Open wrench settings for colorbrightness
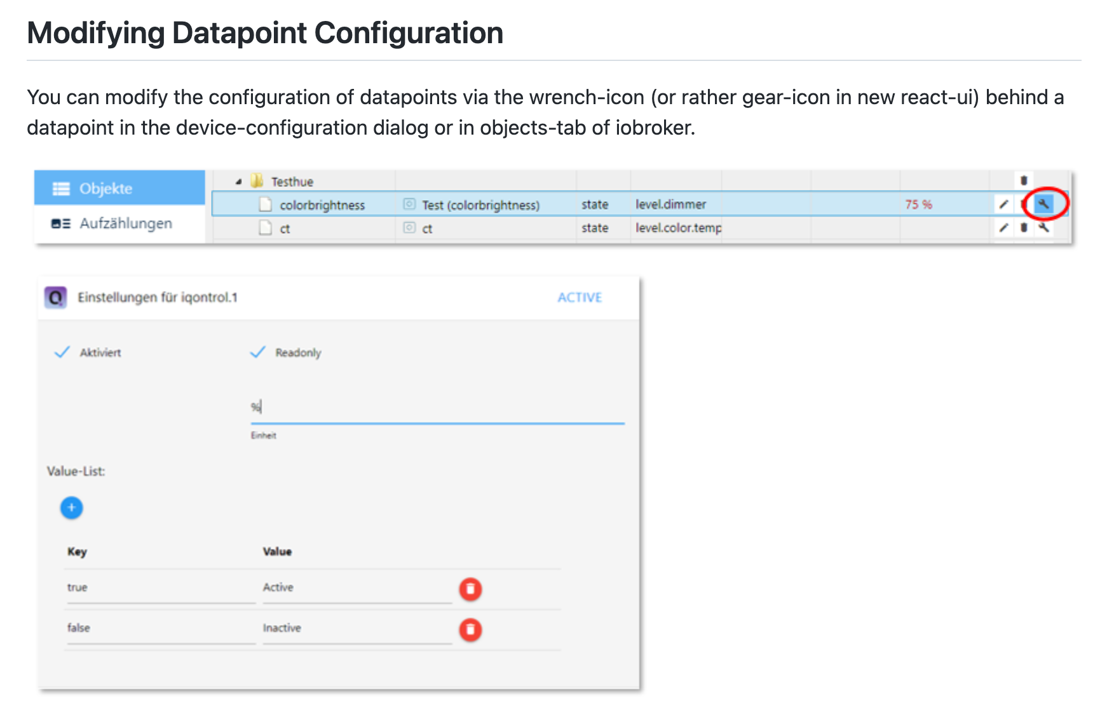This screenshot has height=710, width=1107. 1043,204
